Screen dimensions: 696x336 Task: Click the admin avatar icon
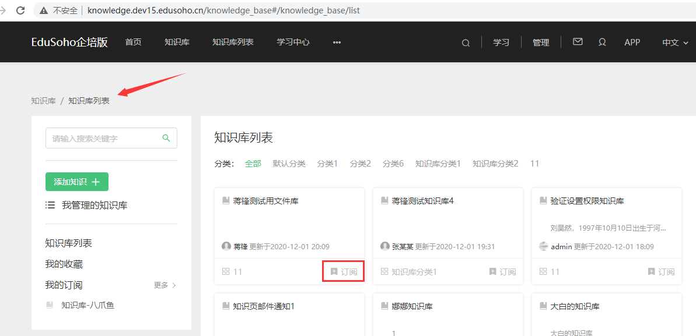coord(543,246)
